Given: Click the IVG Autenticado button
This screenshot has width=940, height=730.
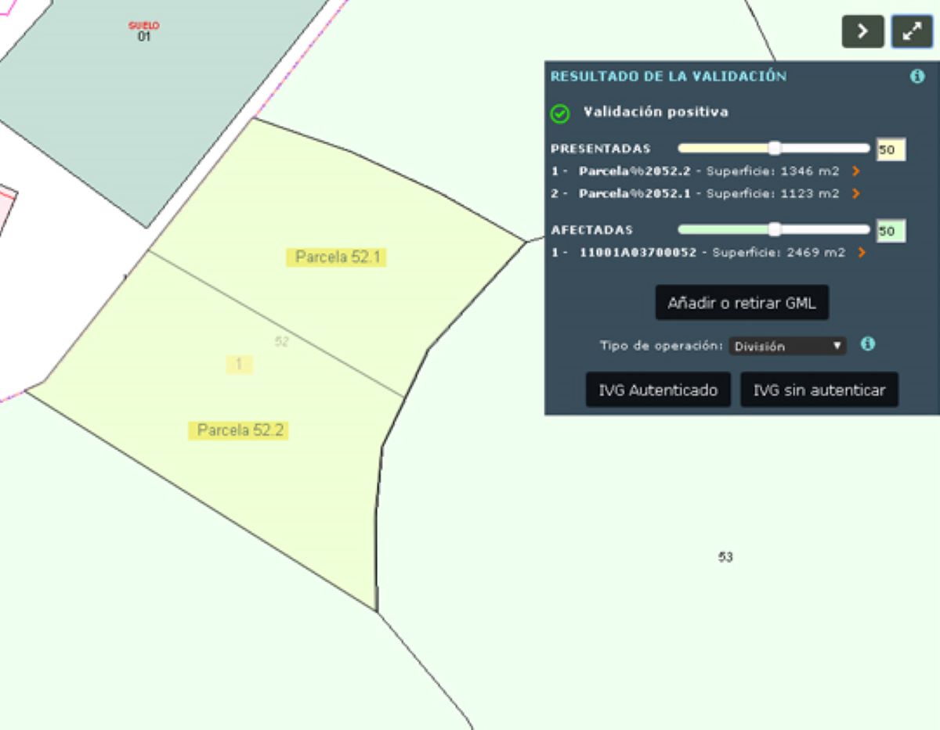Looking at the screenshot, I should click(x=658, y=390).
